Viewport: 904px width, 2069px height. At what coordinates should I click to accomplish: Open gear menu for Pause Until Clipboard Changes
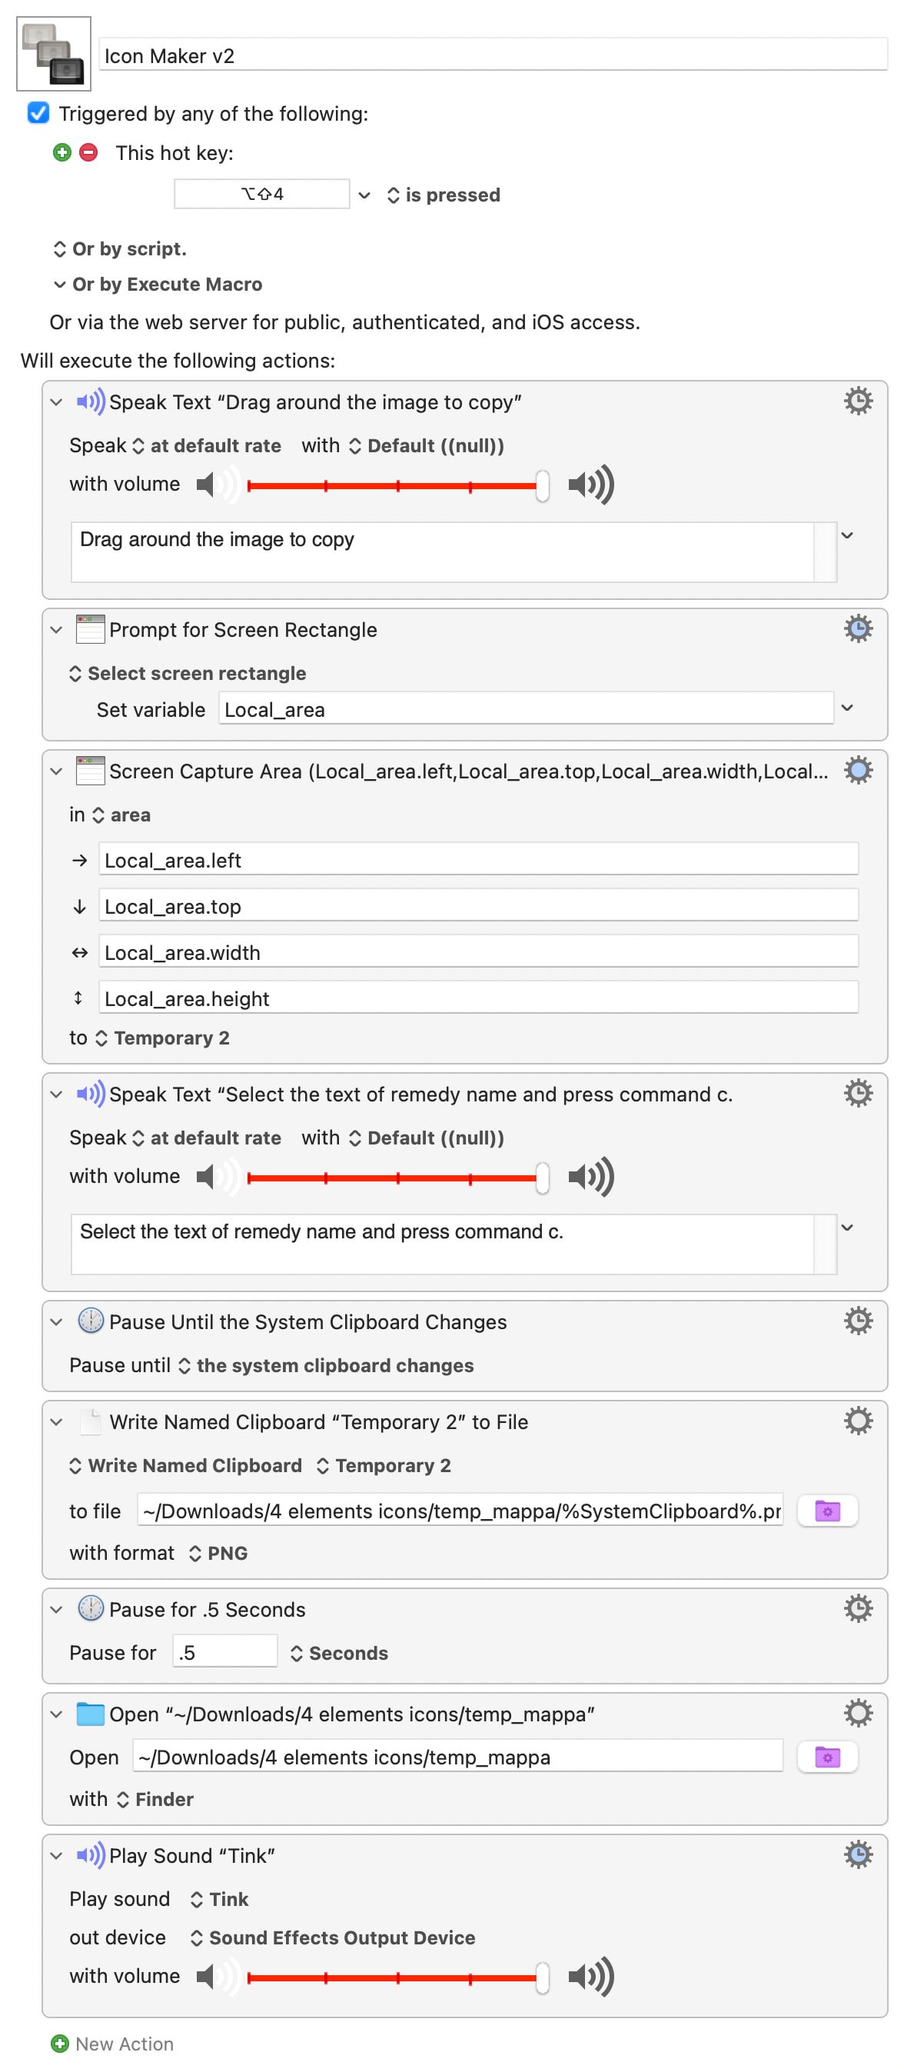(857, 1321)
